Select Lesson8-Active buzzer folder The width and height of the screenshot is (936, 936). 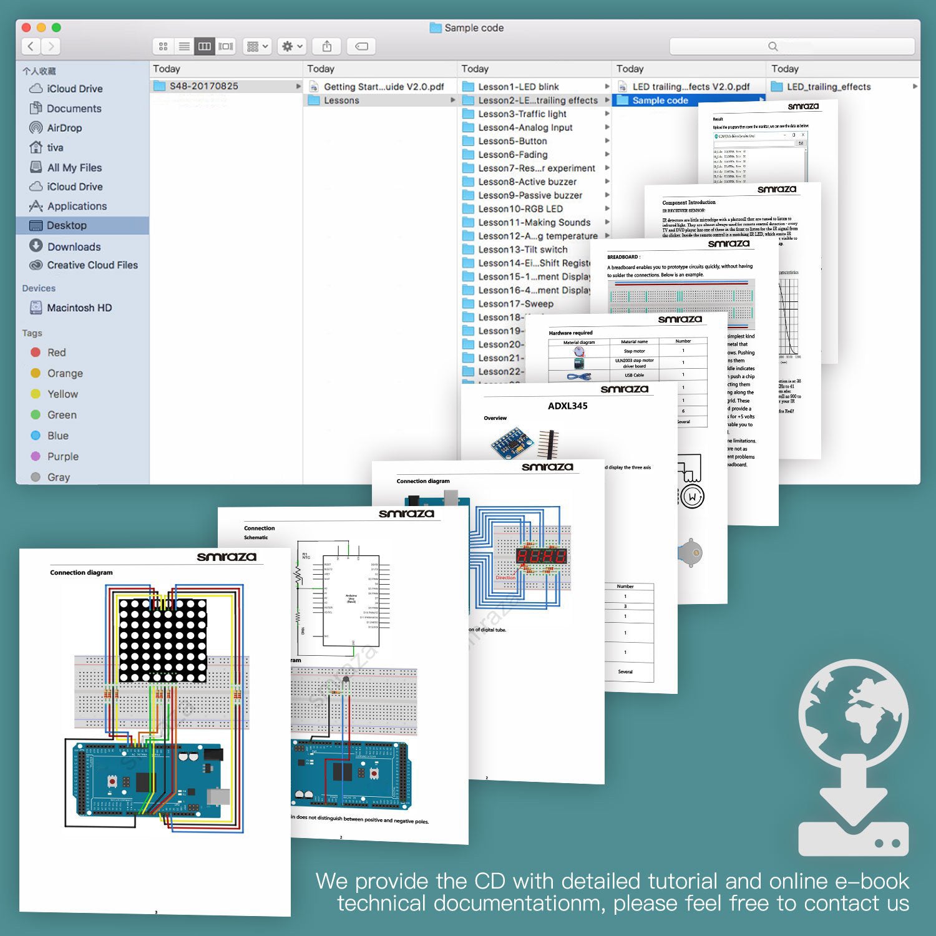coord(519,182)
